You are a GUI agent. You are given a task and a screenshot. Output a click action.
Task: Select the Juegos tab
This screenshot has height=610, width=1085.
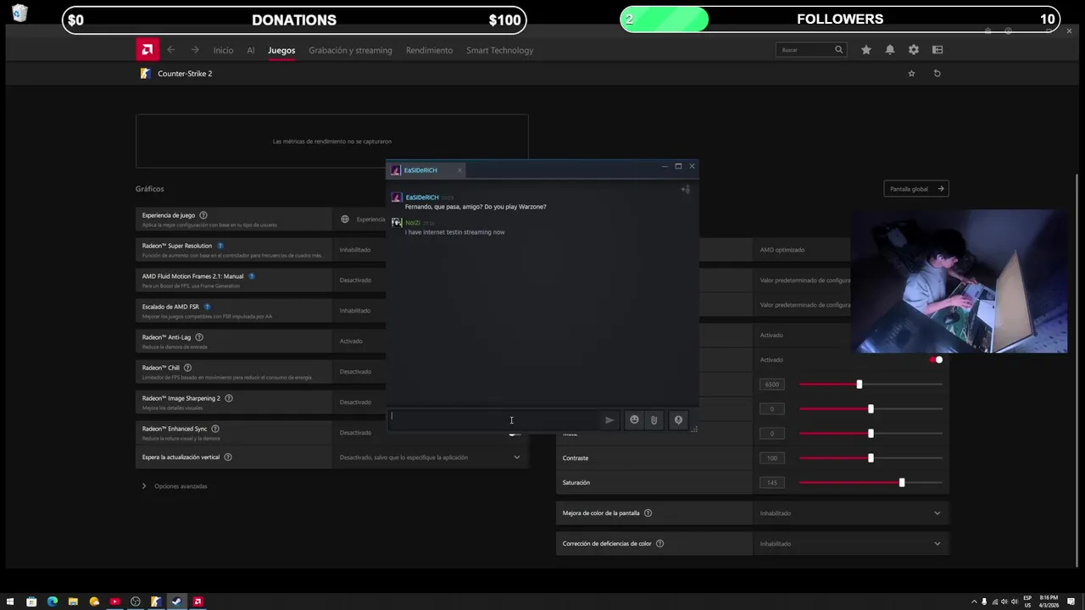[281, 51]
